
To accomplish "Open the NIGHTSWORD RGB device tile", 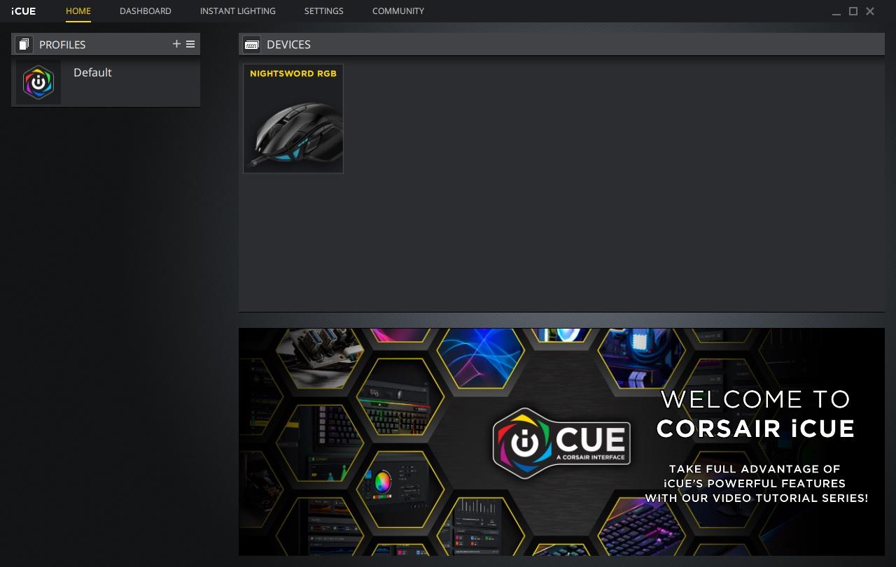I will pyautogui.click(x=293, y=119).
